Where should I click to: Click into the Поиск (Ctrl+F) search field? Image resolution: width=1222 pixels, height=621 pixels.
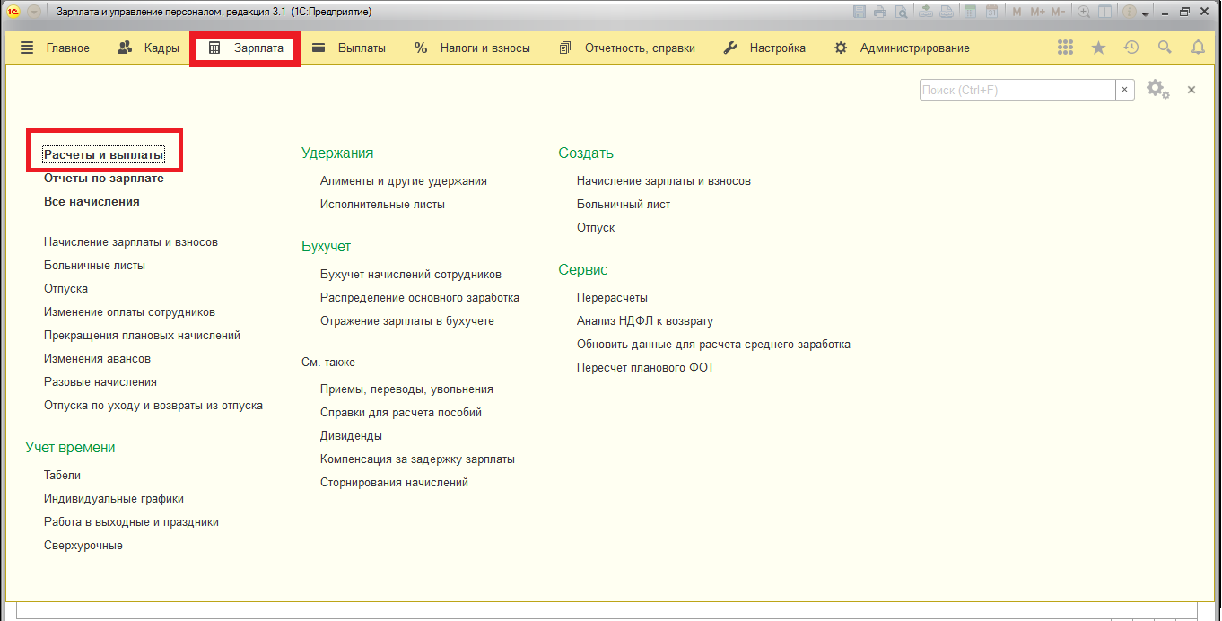[x=1017, y=90]
